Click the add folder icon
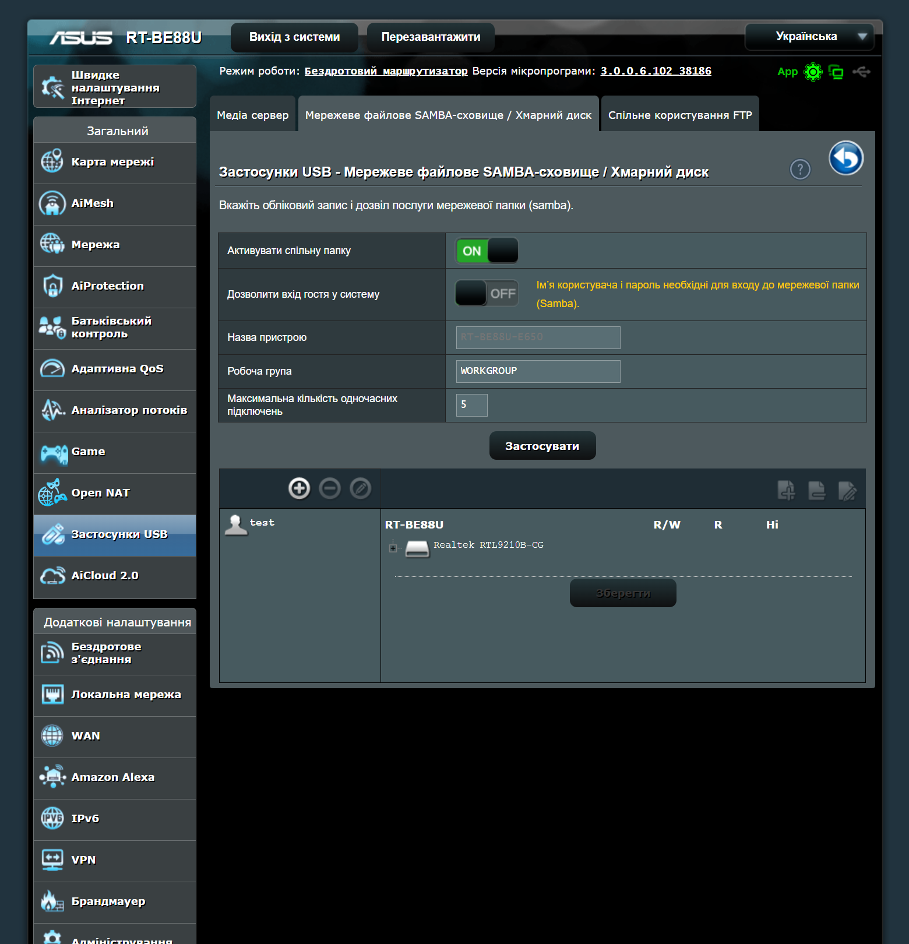The width and height of the screenshot is (909, 944). pos(786,490)
